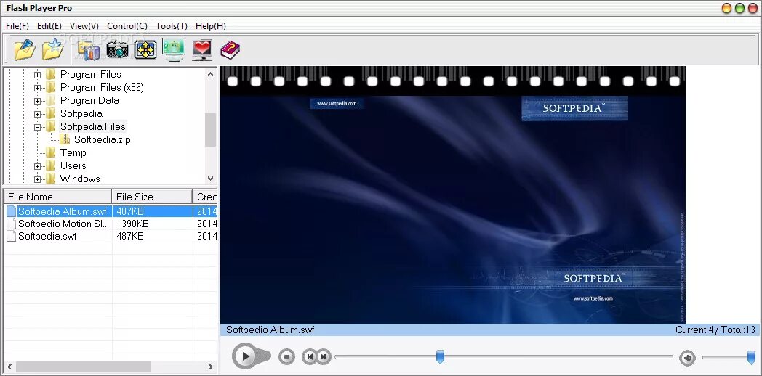The image size is (762, 376).
Task: Go to the next frame button
Action: pyautogui.click(x=324, y=357)
